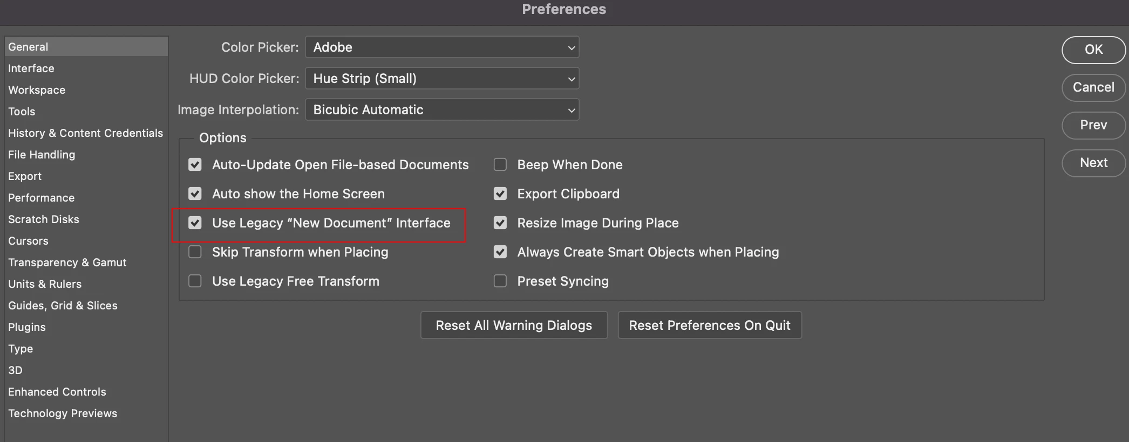
Task: Enable Skip Transform when Placing
Action: click(195, 252)
